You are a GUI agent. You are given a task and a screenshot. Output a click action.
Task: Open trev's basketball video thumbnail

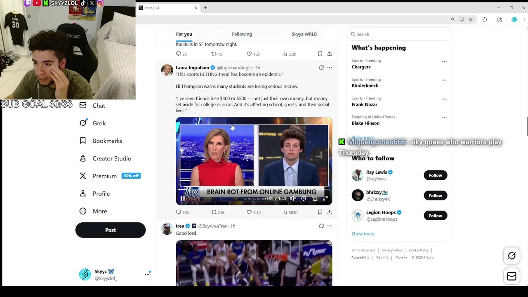coord(254,263)
